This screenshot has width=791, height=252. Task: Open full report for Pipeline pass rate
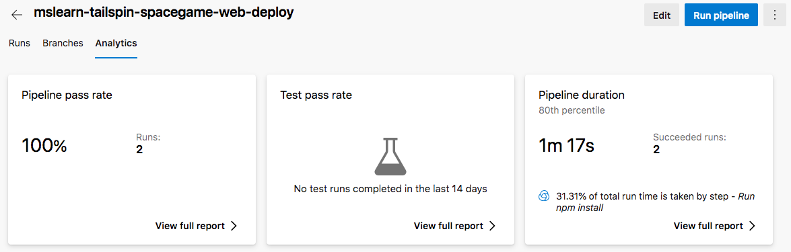(197, 226)
